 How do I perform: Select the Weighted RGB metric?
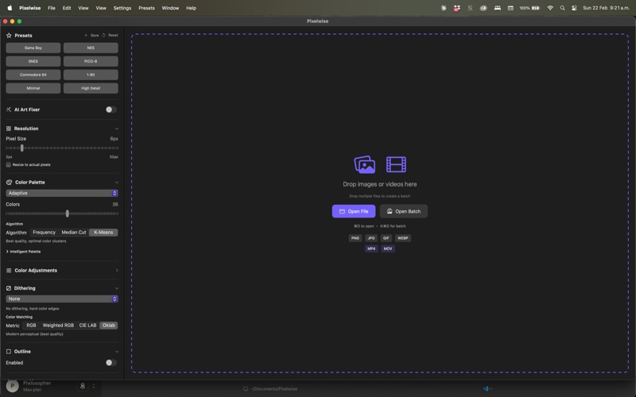[x=58, y=326]
